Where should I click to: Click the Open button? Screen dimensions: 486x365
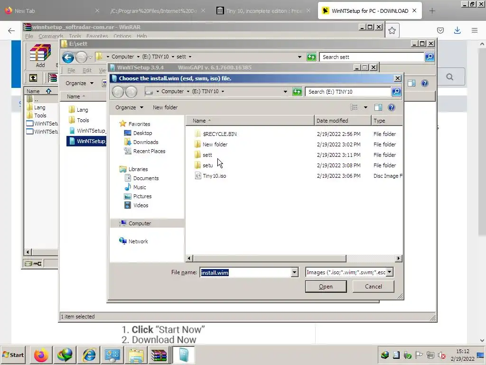326,287
